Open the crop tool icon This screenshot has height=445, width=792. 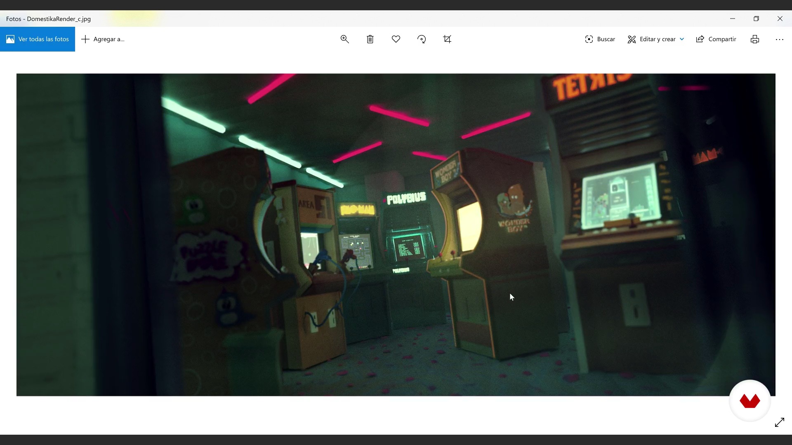point(447,39)
